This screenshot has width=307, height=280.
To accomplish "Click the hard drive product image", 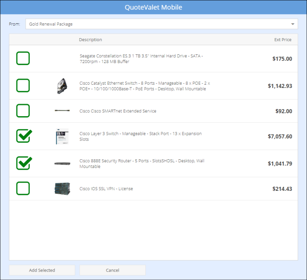I will (62, 86).
